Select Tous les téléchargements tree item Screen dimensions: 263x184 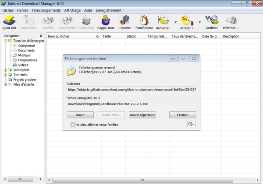28,41
